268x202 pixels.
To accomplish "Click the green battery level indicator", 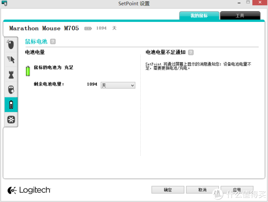I will tap(28, 71).
